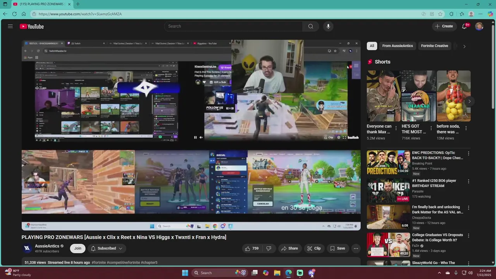Select the All filter chip

372,46
